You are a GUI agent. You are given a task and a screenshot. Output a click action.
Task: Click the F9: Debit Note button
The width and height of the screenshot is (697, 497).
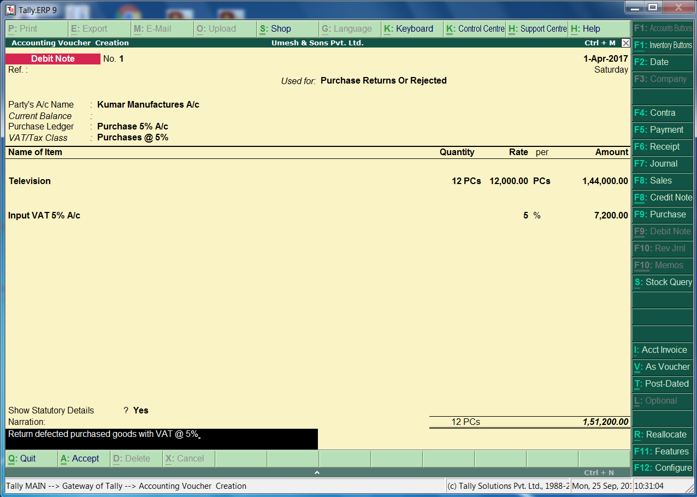point(663,232)
